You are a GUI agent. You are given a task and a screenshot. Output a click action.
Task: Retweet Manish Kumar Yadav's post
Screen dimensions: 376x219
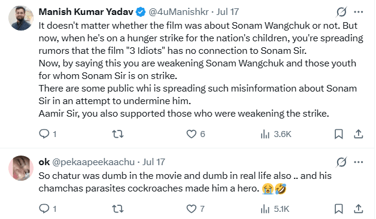click(x=118, y=134)
